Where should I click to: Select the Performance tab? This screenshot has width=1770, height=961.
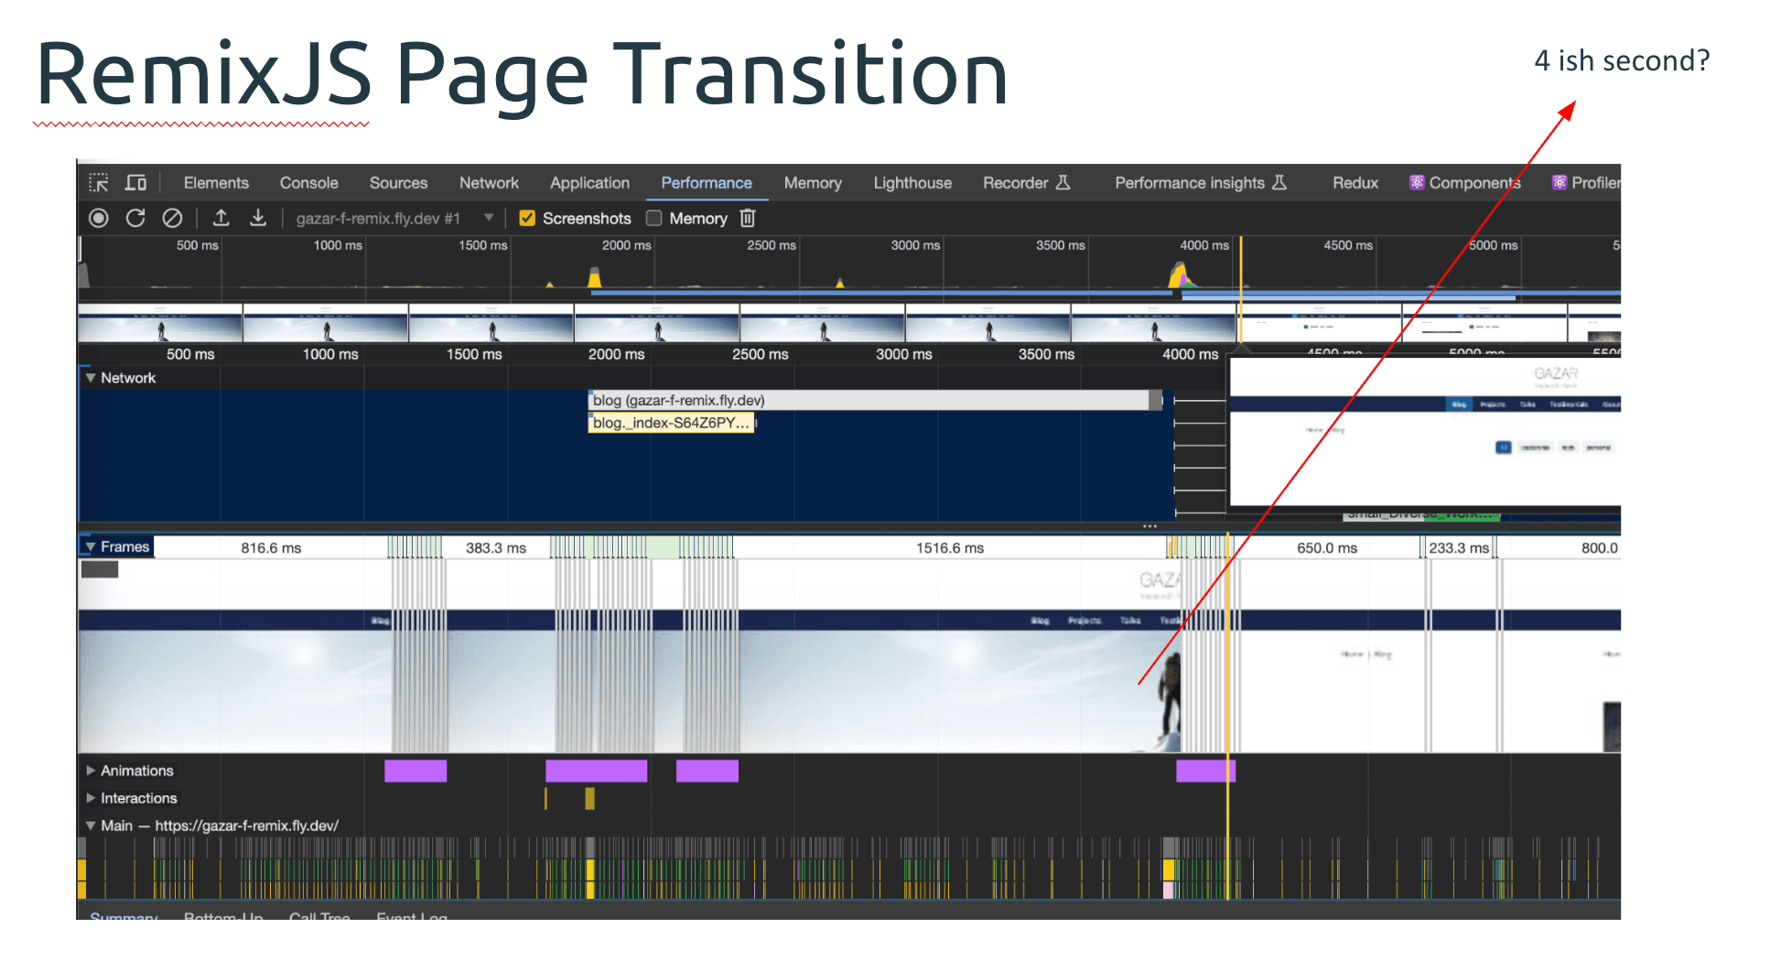pyautogui.click(x=707, y=183)
